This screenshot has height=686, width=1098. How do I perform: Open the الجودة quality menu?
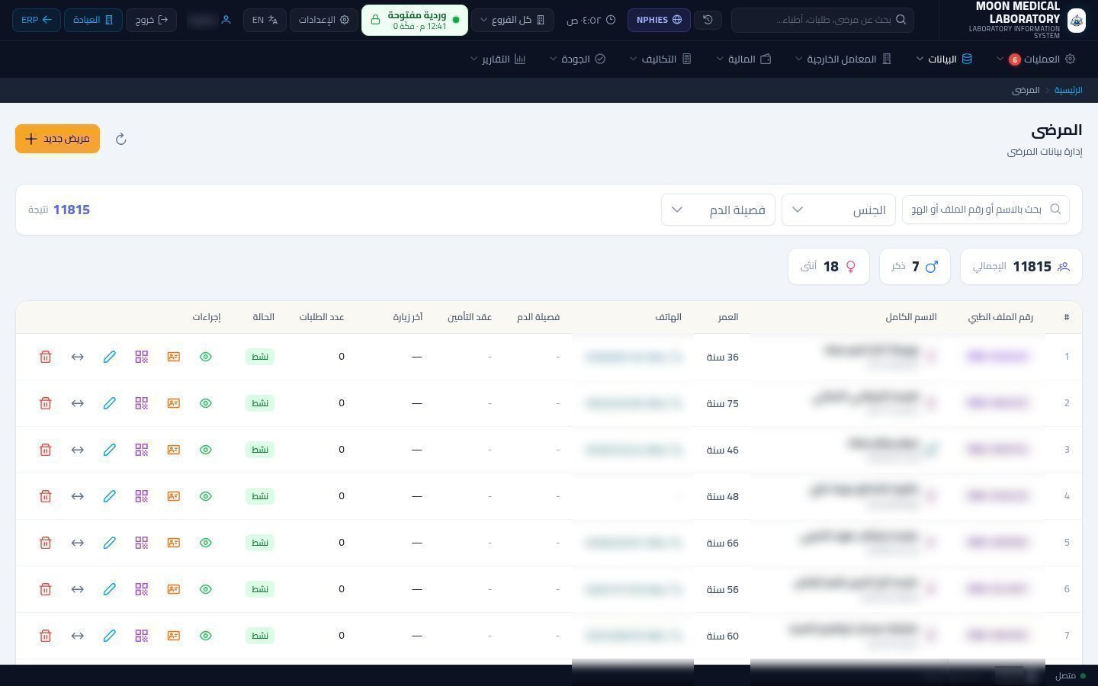[577, 59]
